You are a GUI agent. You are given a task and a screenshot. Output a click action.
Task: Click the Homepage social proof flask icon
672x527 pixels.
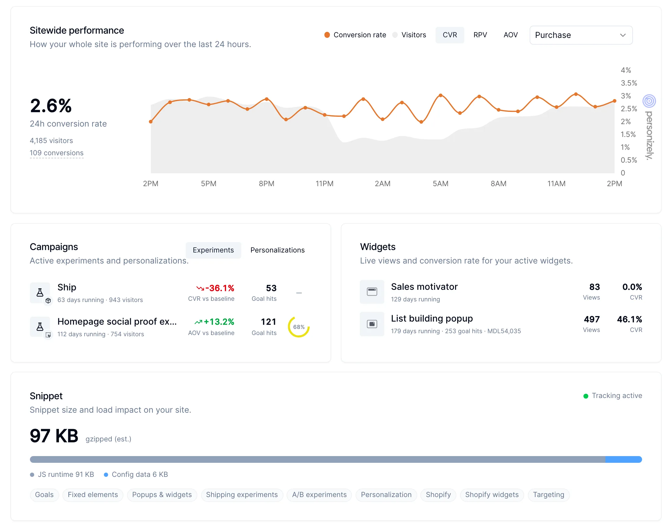[x=40, y=327]
